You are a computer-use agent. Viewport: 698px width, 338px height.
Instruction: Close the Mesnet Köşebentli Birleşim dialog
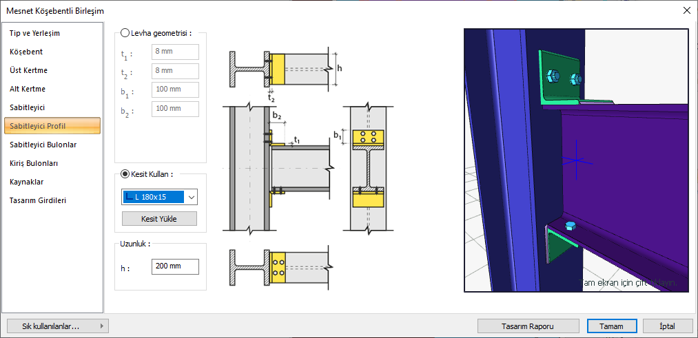(686, 10)
